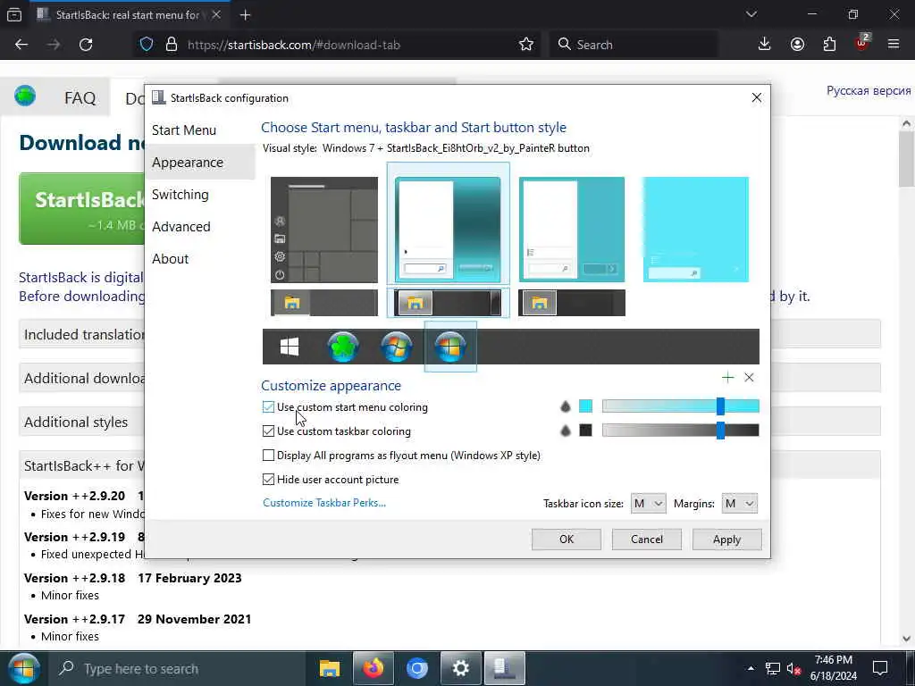
Task: Close StartIsBack configuration dialog
Action: pos(756,97)
